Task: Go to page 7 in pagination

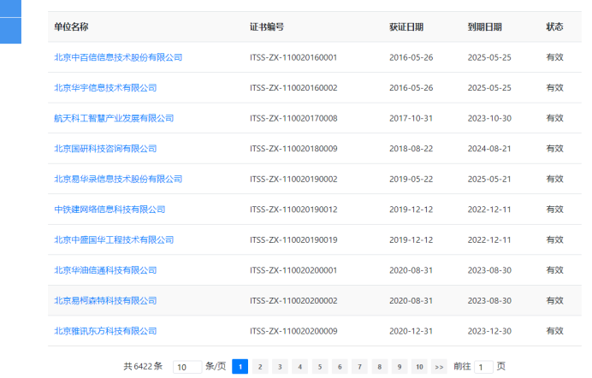Action: 359,367
